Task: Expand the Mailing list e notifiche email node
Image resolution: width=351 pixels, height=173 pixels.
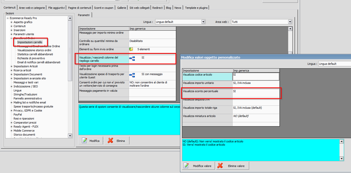Action: (x=11, y=102)
